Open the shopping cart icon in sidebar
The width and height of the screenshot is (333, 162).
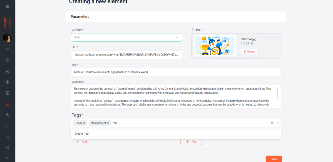[7, 71]
